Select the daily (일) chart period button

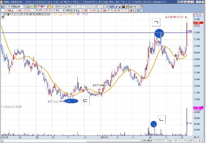(49, 7)
